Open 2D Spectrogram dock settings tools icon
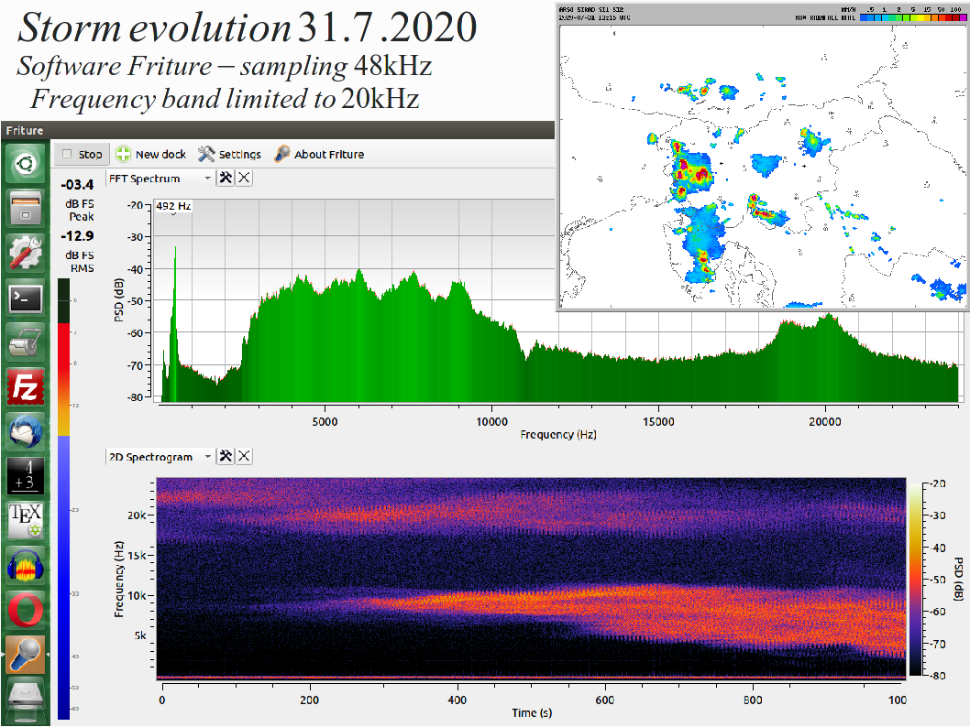This screenshot has width=970, height=727. point(226,456)
